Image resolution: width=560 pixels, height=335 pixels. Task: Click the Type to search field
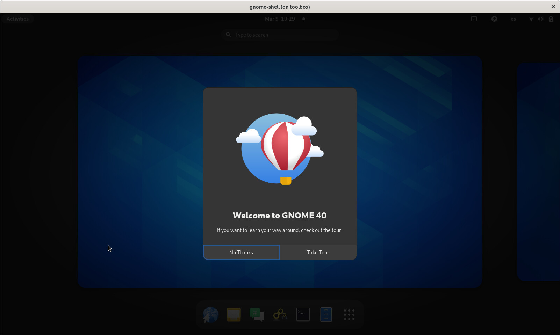point(280,35)
